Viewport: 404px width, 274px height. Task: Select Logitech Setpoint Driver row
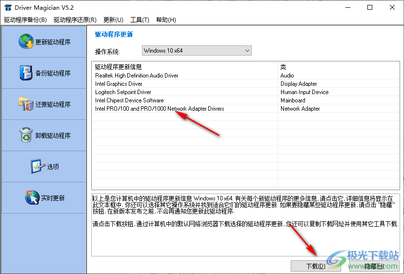coord(245,92)
